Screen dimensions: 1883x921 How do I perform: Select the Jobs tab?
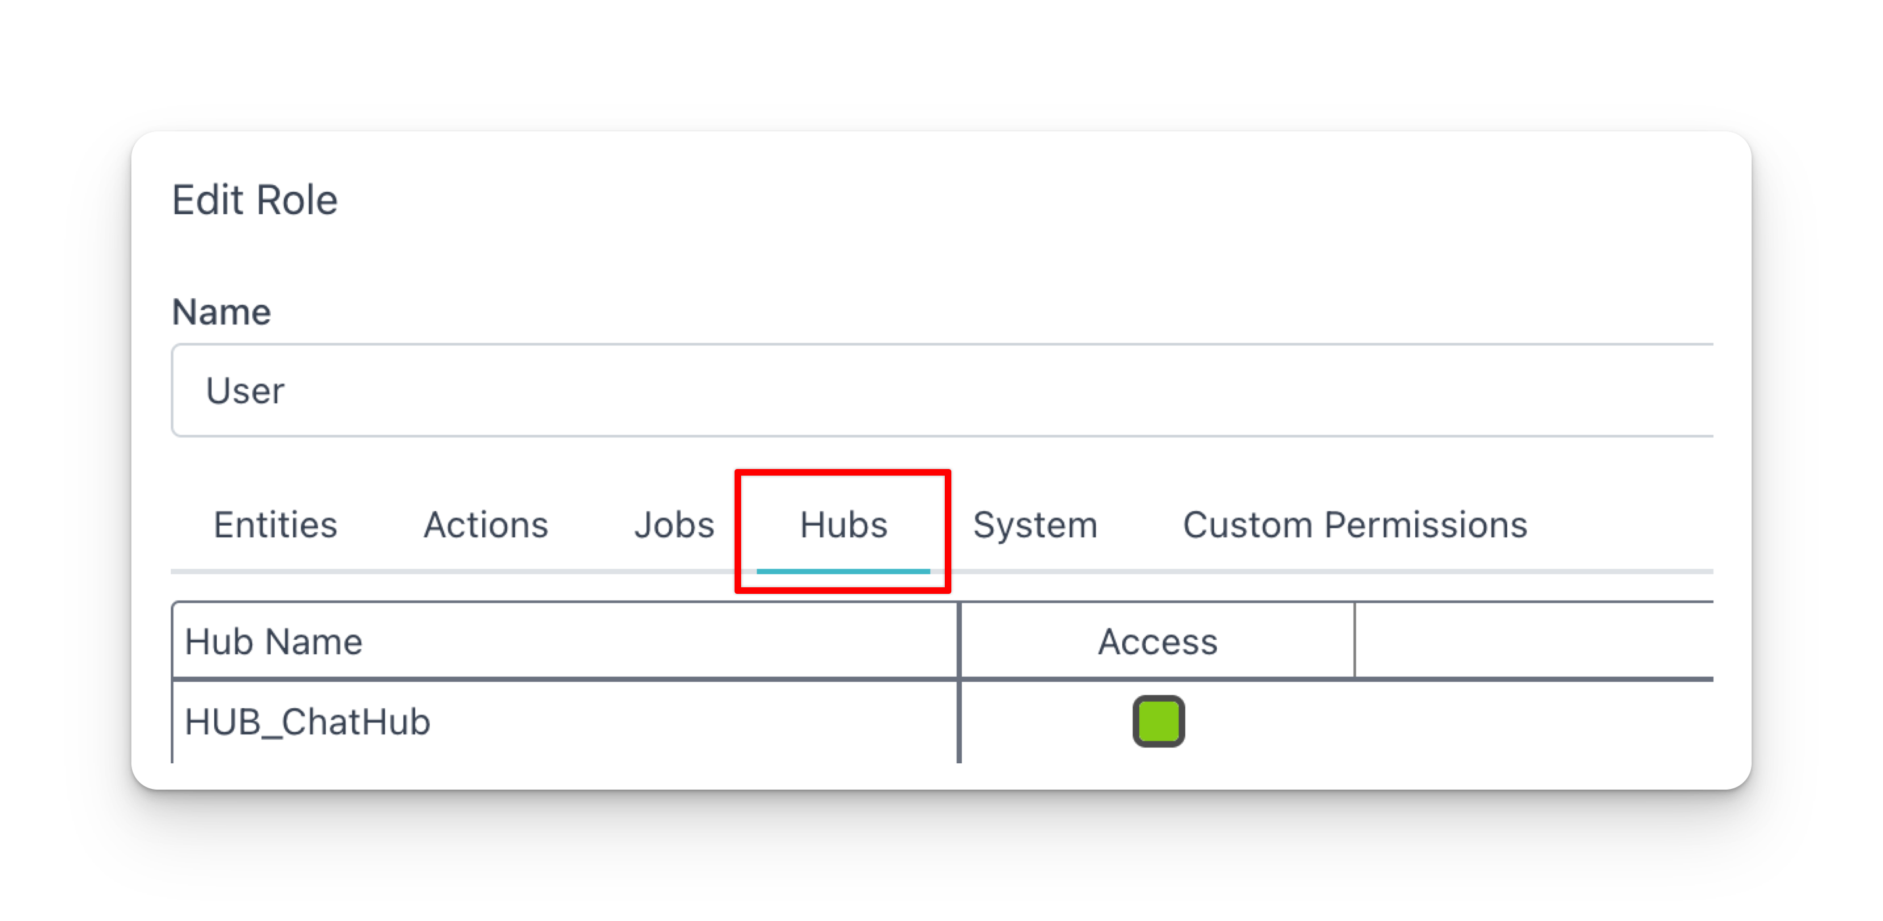[674, 525]
